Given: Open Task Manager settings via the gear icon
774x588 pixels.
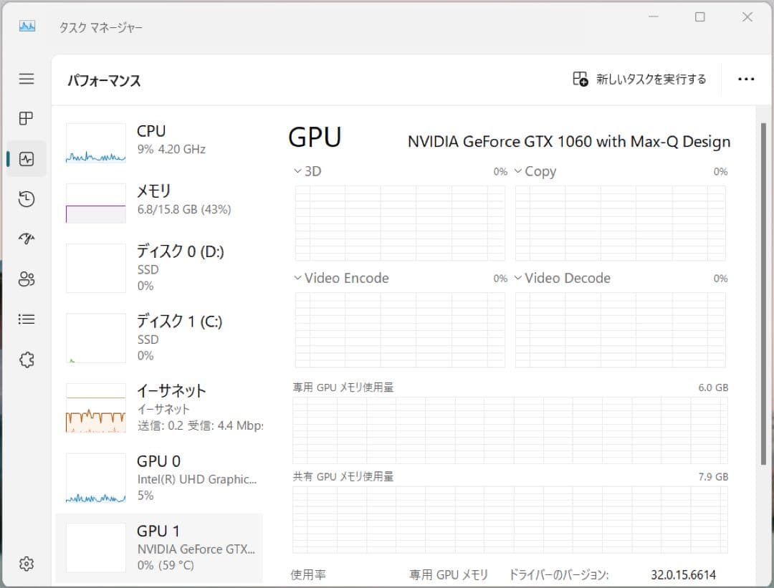Looking at the screenshot, I should click(x=26, y=564).
